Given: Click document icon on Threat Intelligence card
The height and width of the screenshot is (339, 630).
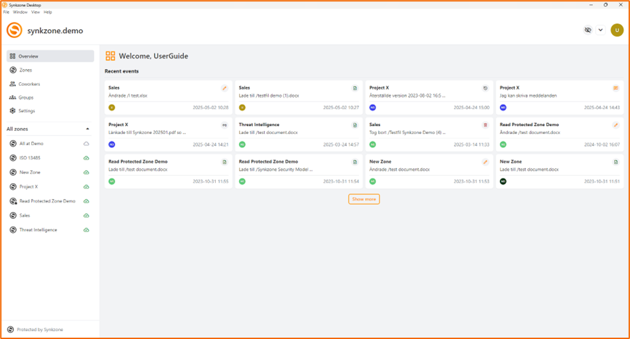Looking at the screenshot, I should pyautogui.click(x=354, y=125).
